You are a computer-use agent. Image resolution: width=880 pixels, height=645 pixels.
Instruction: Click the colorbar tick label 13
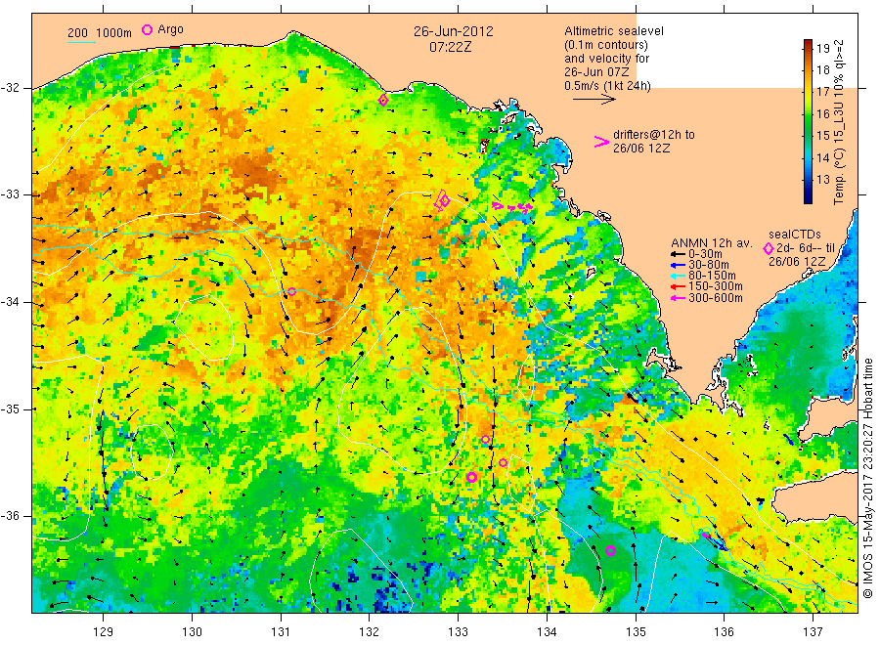822,180
